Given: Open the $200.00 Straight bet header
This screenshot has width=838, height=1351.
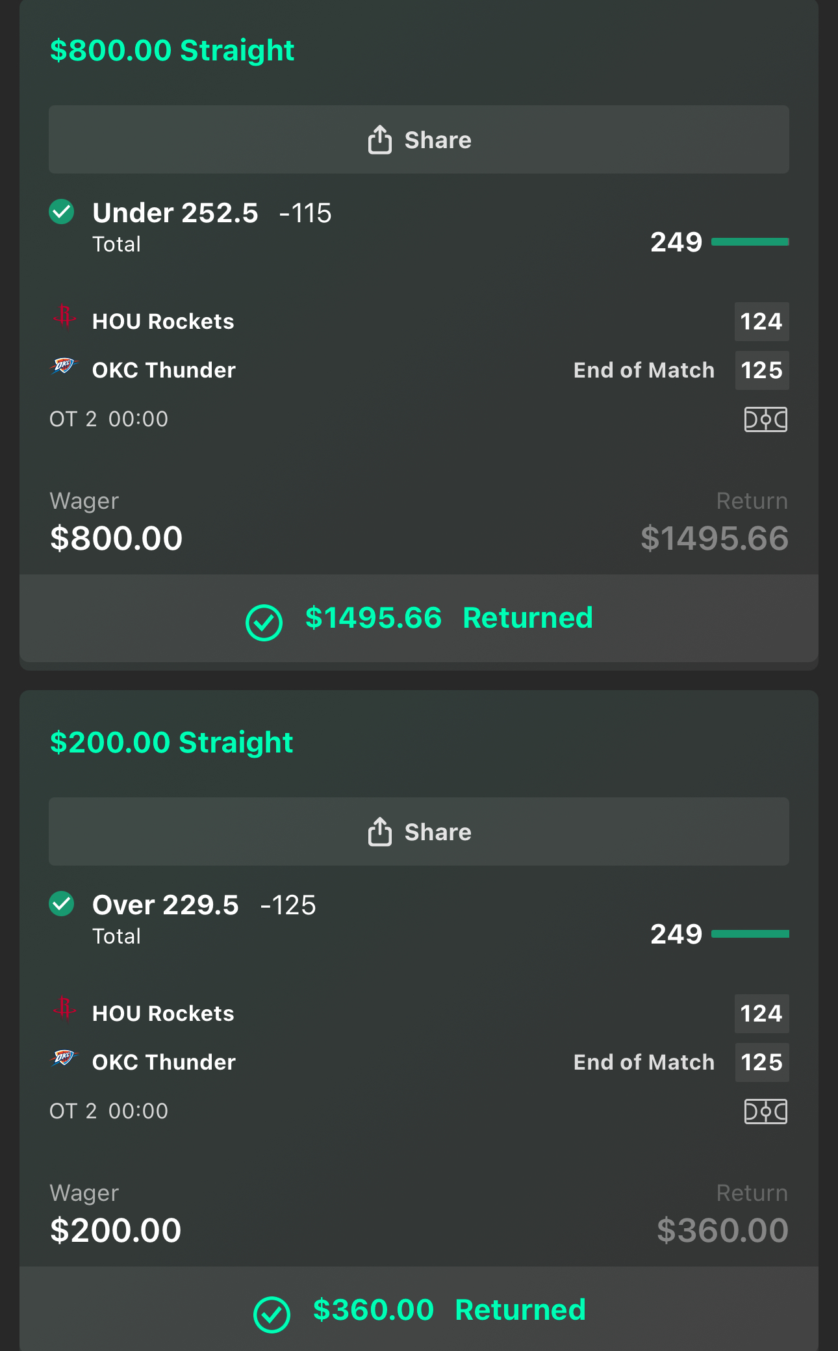Looking at the screenshot, I should click(x=171, y=742).
